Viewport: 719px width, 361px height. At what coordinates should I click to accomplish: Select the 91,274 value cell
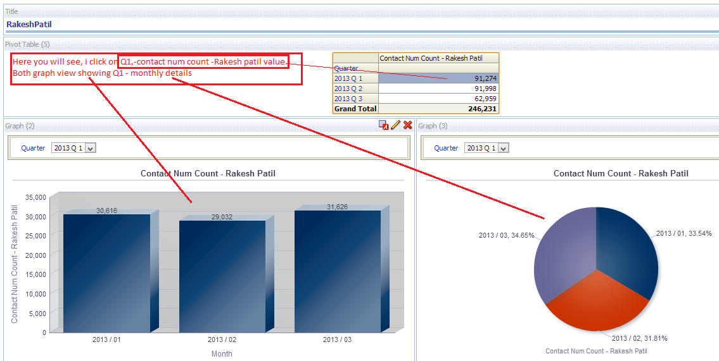coord(438,78)
